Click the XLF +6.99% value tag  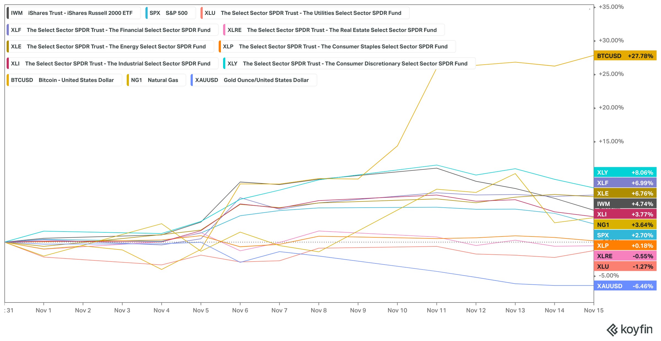click(x=625, y=183)
